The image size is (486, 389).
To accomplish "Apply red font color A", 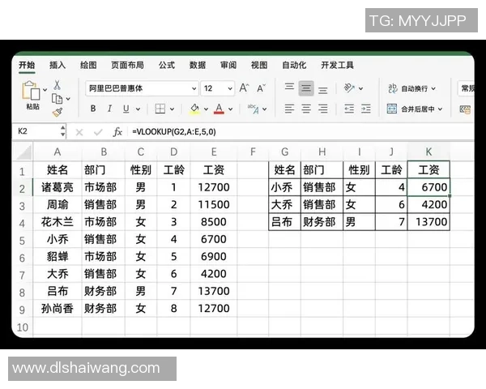I will click(x=220, y=109).
